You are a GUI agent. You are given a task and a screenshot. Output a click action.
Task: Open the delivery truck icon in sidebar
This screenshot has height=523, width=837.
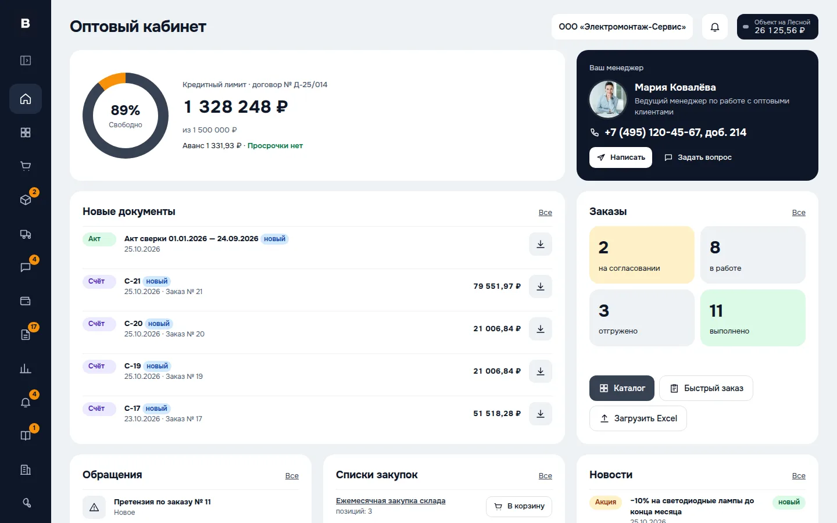[26, 234]
